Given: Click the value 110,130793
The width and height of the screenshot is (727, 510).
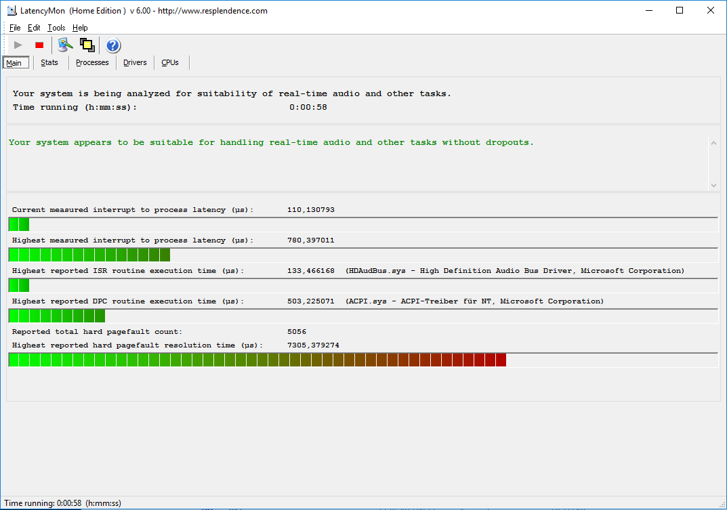Looking at the screenshot, I should 310,209.
